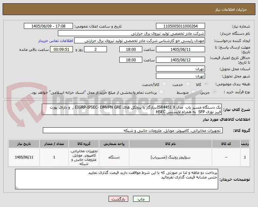258x207 pixels.
Task: Open اطلاعات تماس خریدار link
Action: [56, 41]
